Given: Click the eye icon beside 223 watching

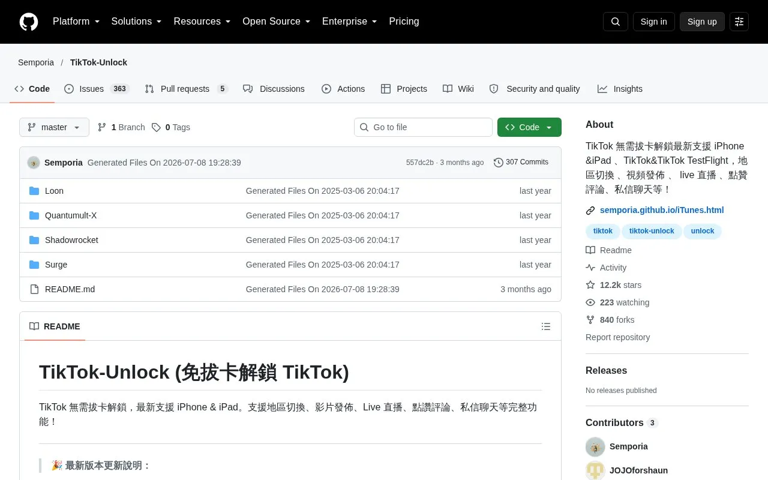Looking at the screenshot, I should pos(590,302).
